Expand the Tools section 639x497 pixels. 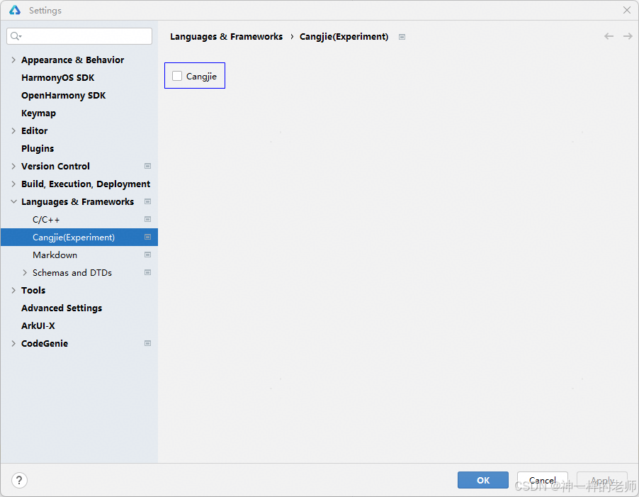pos(13,290)
